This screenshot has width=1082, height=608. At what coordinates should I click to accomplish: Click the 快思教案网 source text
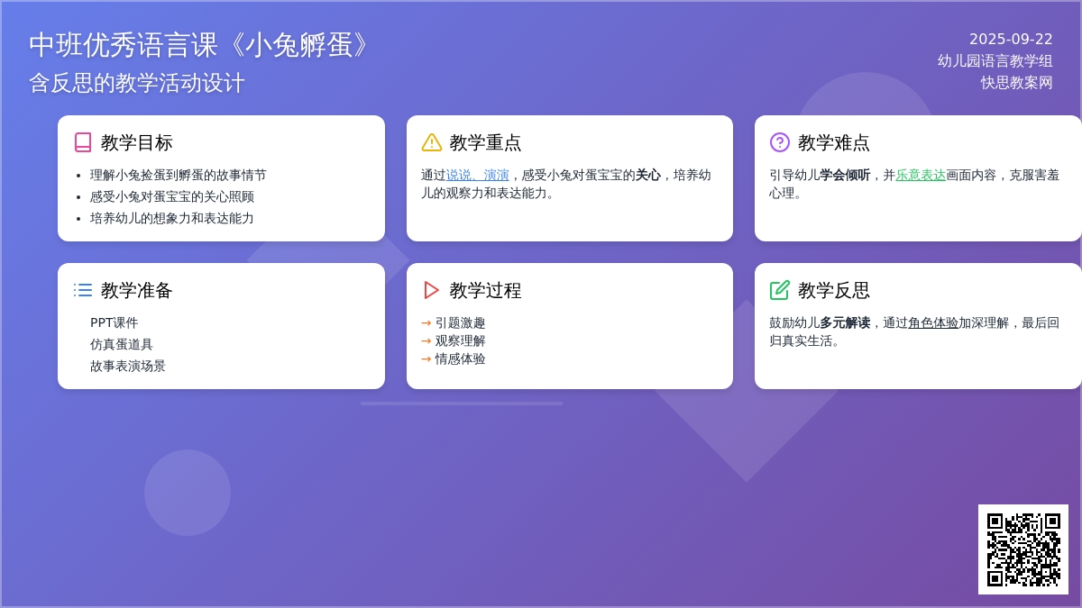point(1016,83)
